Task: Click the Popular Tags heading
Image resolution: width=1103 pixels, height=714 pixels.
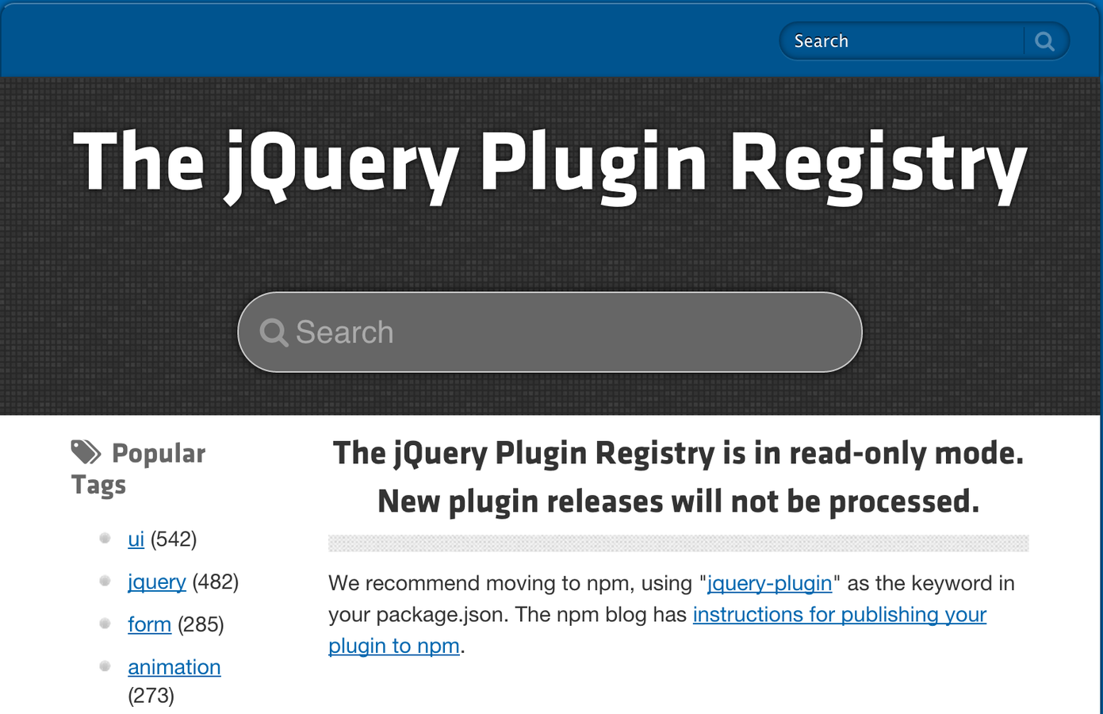Action: pos(138,468)
